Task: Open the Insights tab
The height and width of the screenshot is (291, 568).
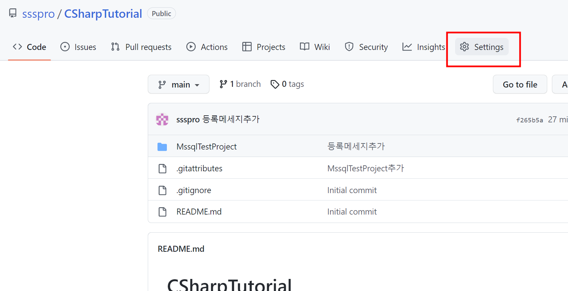Action: point(424,47)
